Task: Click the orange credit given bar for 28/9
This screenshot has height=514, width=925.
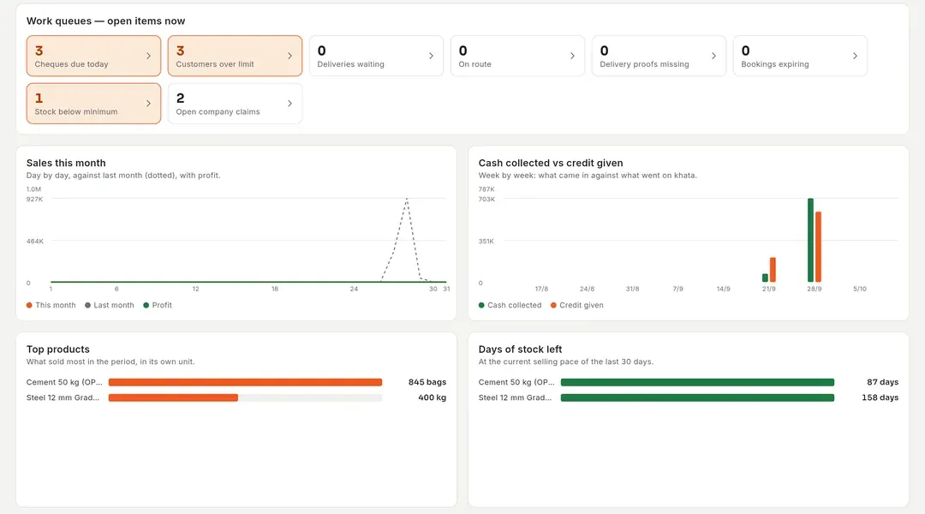Action: (x=818, y=247)
